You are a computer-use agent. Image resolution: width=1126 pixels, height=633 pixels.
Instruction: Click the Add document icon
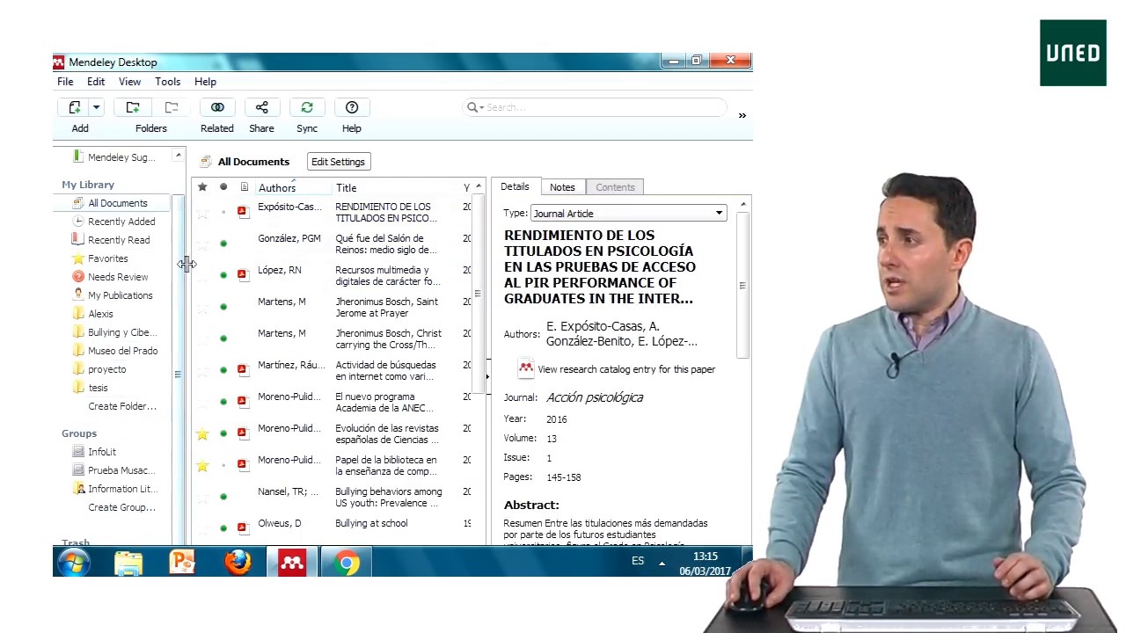(75, 107)
